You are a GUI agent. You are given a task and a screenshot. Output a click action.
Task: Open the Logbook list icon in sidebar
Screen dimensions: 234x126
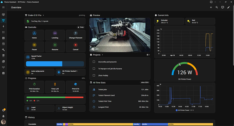3,32
